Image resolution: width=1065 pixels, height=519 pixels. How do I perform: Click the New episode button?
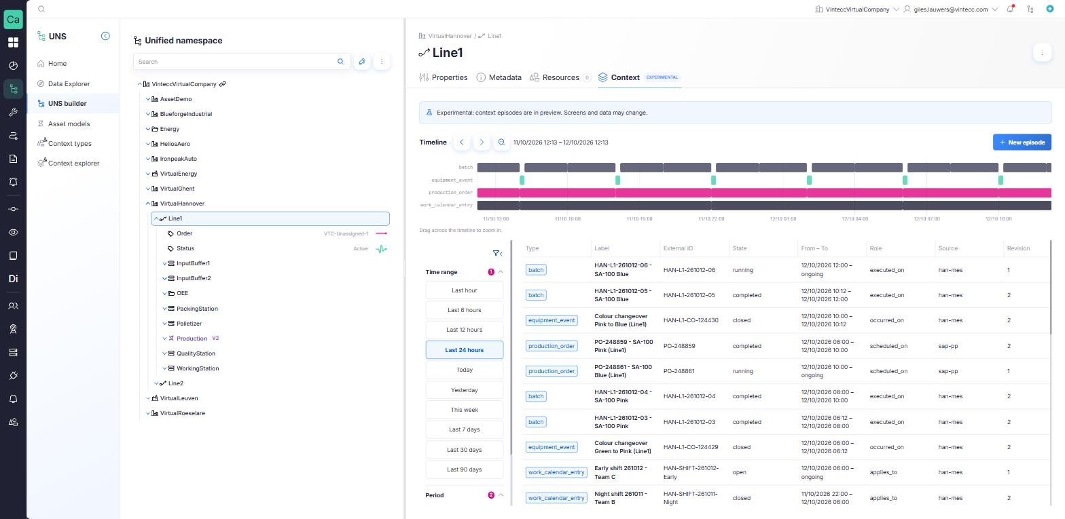point(1022,142)
